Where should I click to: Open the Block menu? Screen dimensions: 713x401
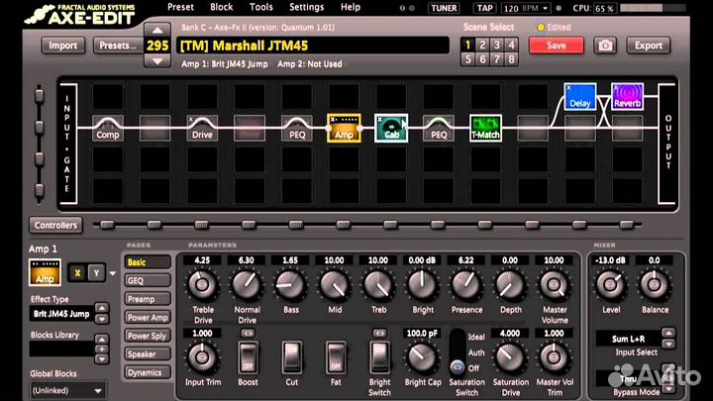222,7
